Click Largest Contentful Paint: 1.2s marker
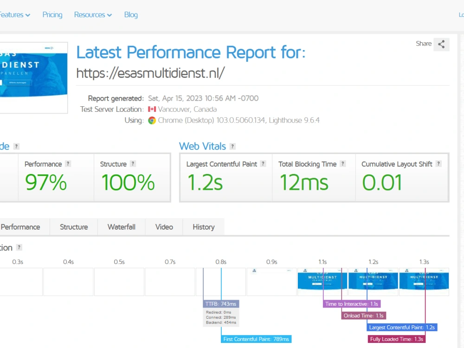464x348 pixels. [x=402, y=328]
